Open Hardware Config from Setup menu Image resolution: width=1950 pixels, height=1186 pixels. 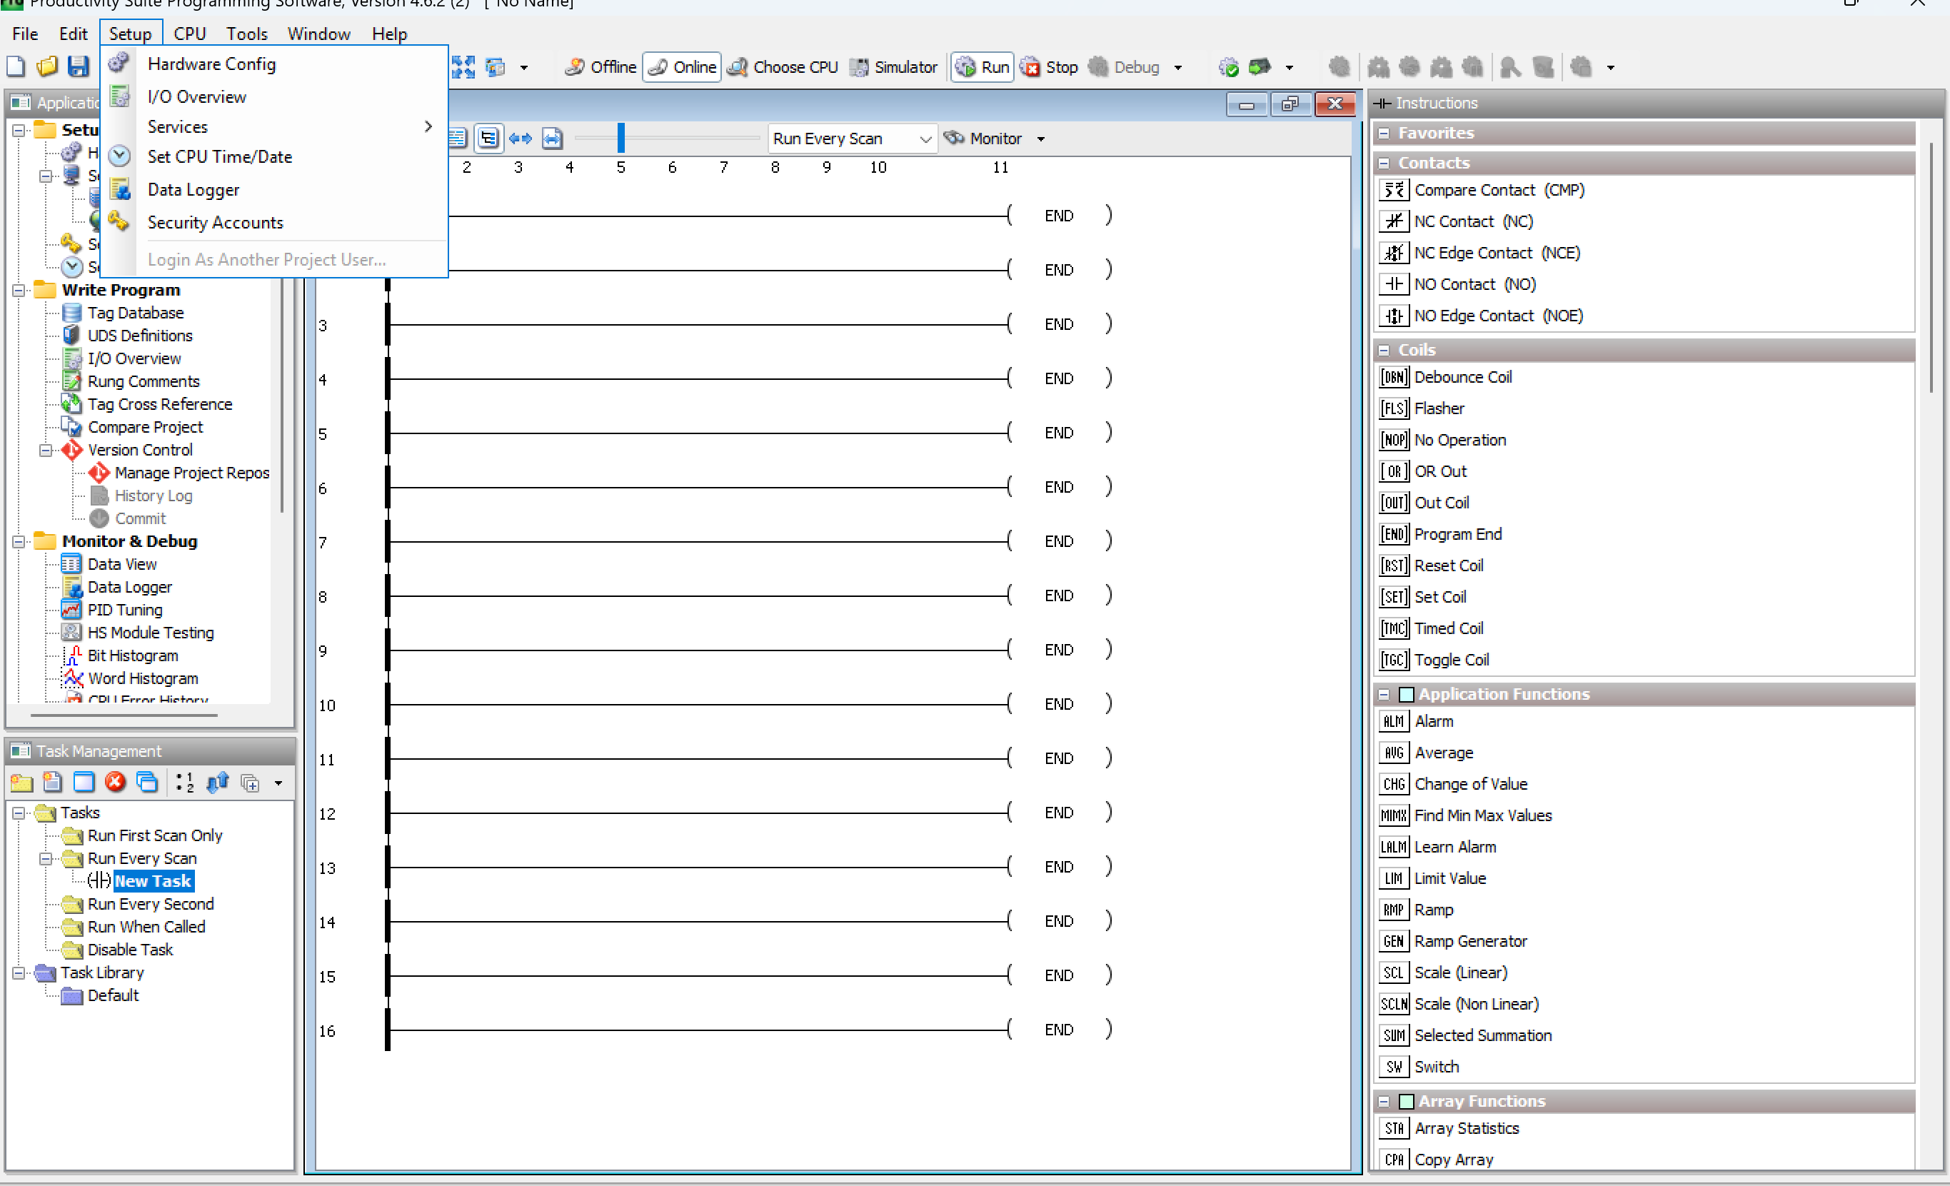275,64
